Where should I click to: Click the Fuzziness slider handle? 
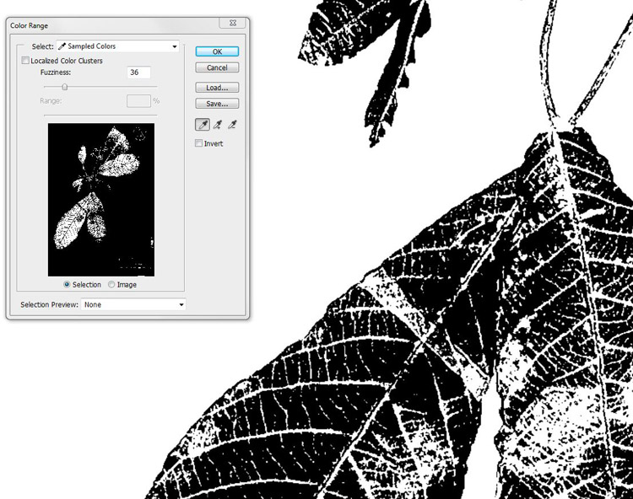[x=65, y=87]
